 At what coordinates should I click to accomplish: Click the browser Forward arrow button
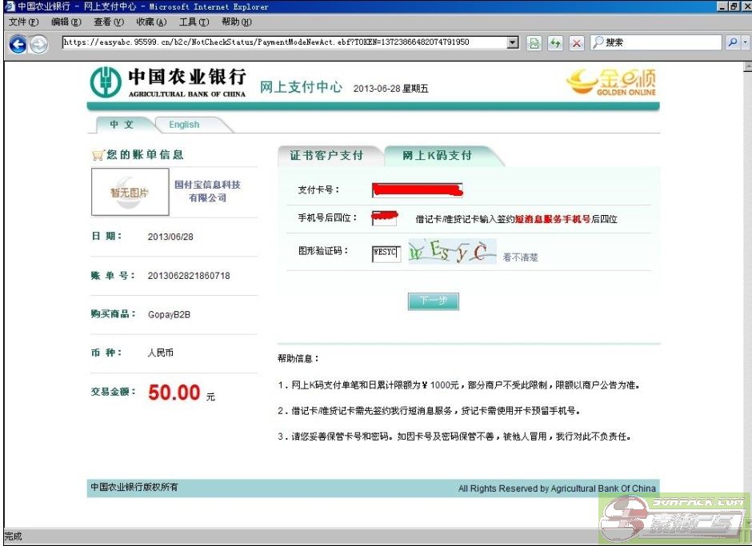tap(39, 44)
